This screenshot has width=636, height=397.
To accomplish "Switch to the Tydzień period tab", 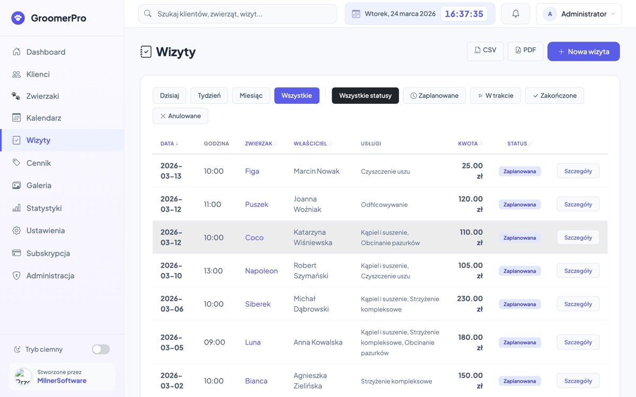I will tap(209, 96).
